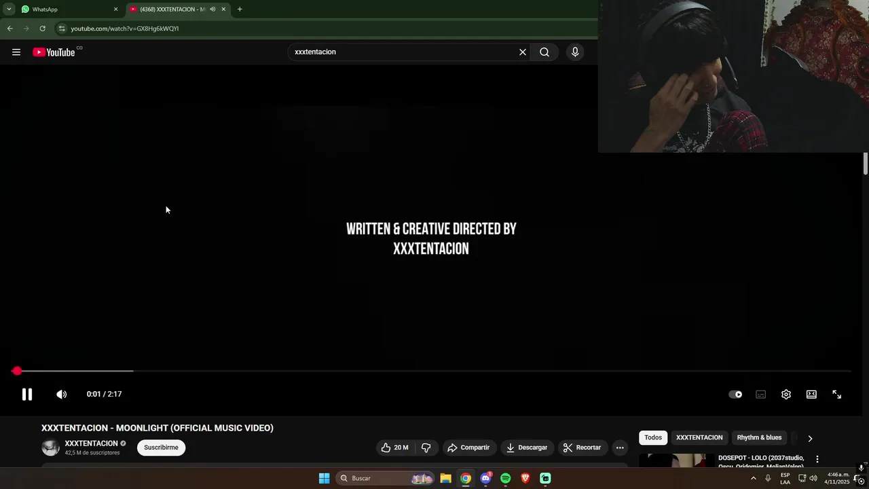Mute the video player volume
The width and height of the screenshot is (869, 489).
click(61, 394)
